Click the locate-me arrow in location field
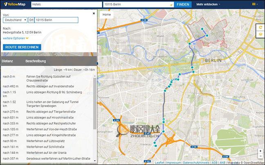Screen dimensions: 265x165 click(x=171, y=4)
